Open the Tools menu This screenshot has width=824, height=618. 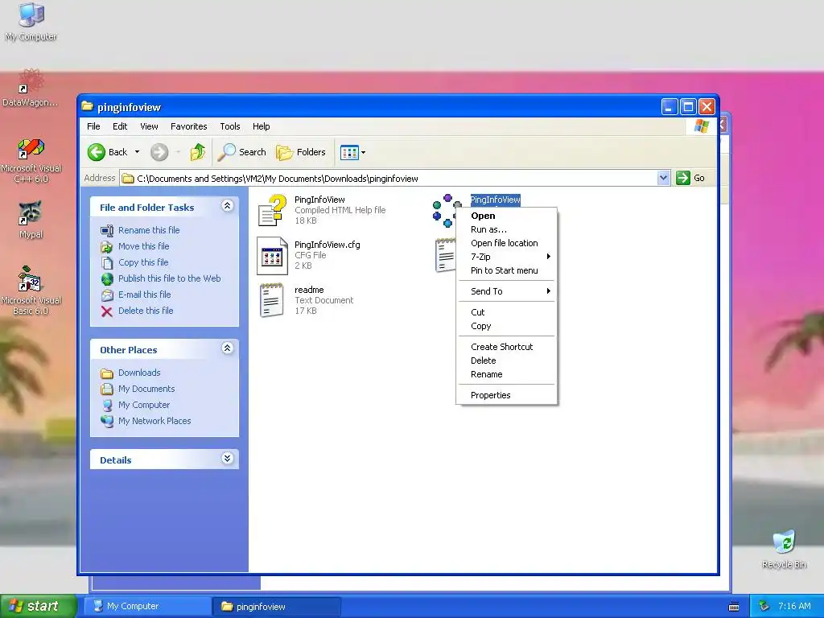click(230, 126)
